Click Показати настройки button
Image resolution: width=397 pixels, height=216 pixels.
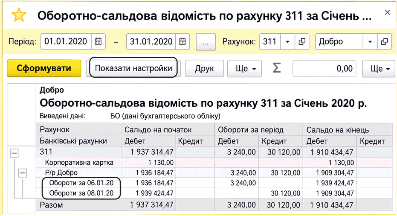click(x=133, y=68)
